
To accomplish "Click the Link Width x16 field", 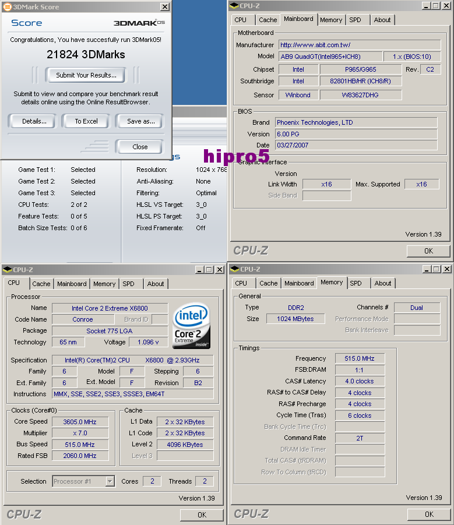I will tap(327, 184).
